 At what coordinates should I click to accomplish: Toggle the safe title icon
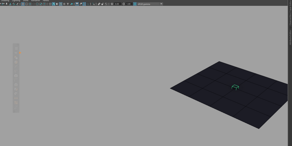[44, 4]
